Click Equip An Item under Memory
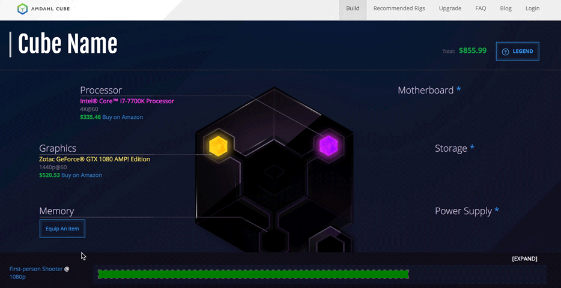The image size is (561, 288). [x=62, y=229]
